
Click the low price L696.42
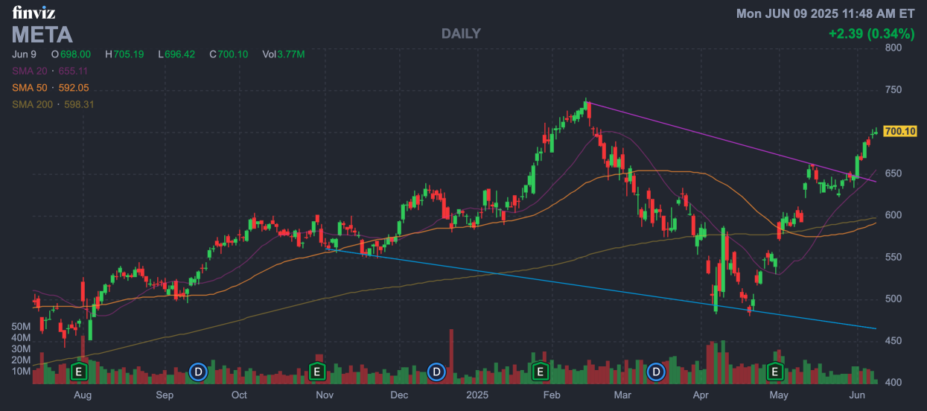coord(176,54)
